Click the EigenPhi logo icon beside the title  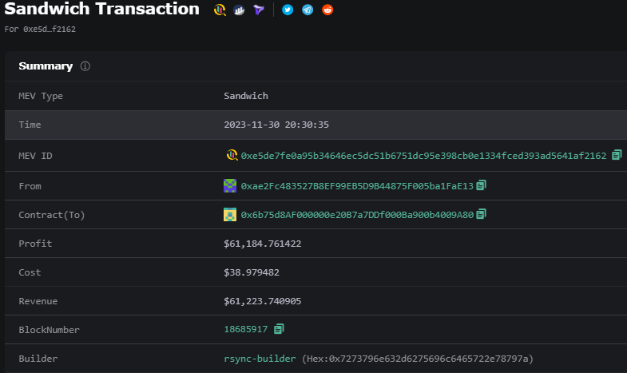pyautogui.click(x=220, y=10)
